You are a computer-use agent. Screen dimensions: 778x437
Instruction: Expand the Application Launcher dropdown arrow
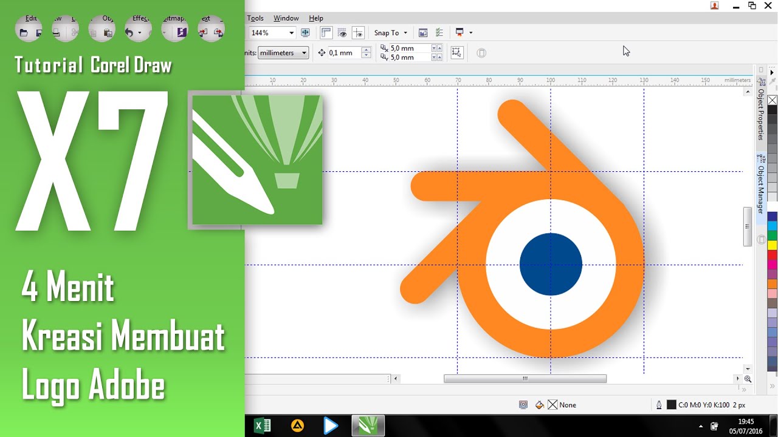pos(470,33)
